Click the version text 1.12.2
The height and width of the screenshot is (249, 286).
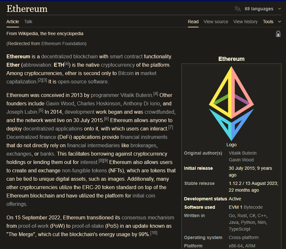235,183
